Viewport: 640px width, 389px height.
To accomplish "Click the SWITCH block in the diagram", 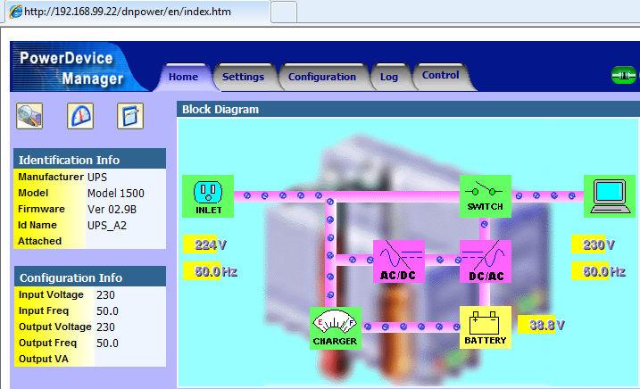I will coord(486,196).
